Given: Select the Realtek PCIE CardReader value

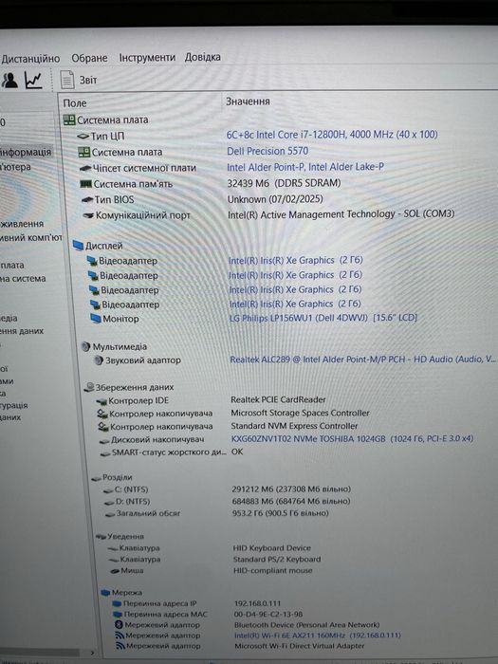Looking at the screenshot, I should pos(278,399).
